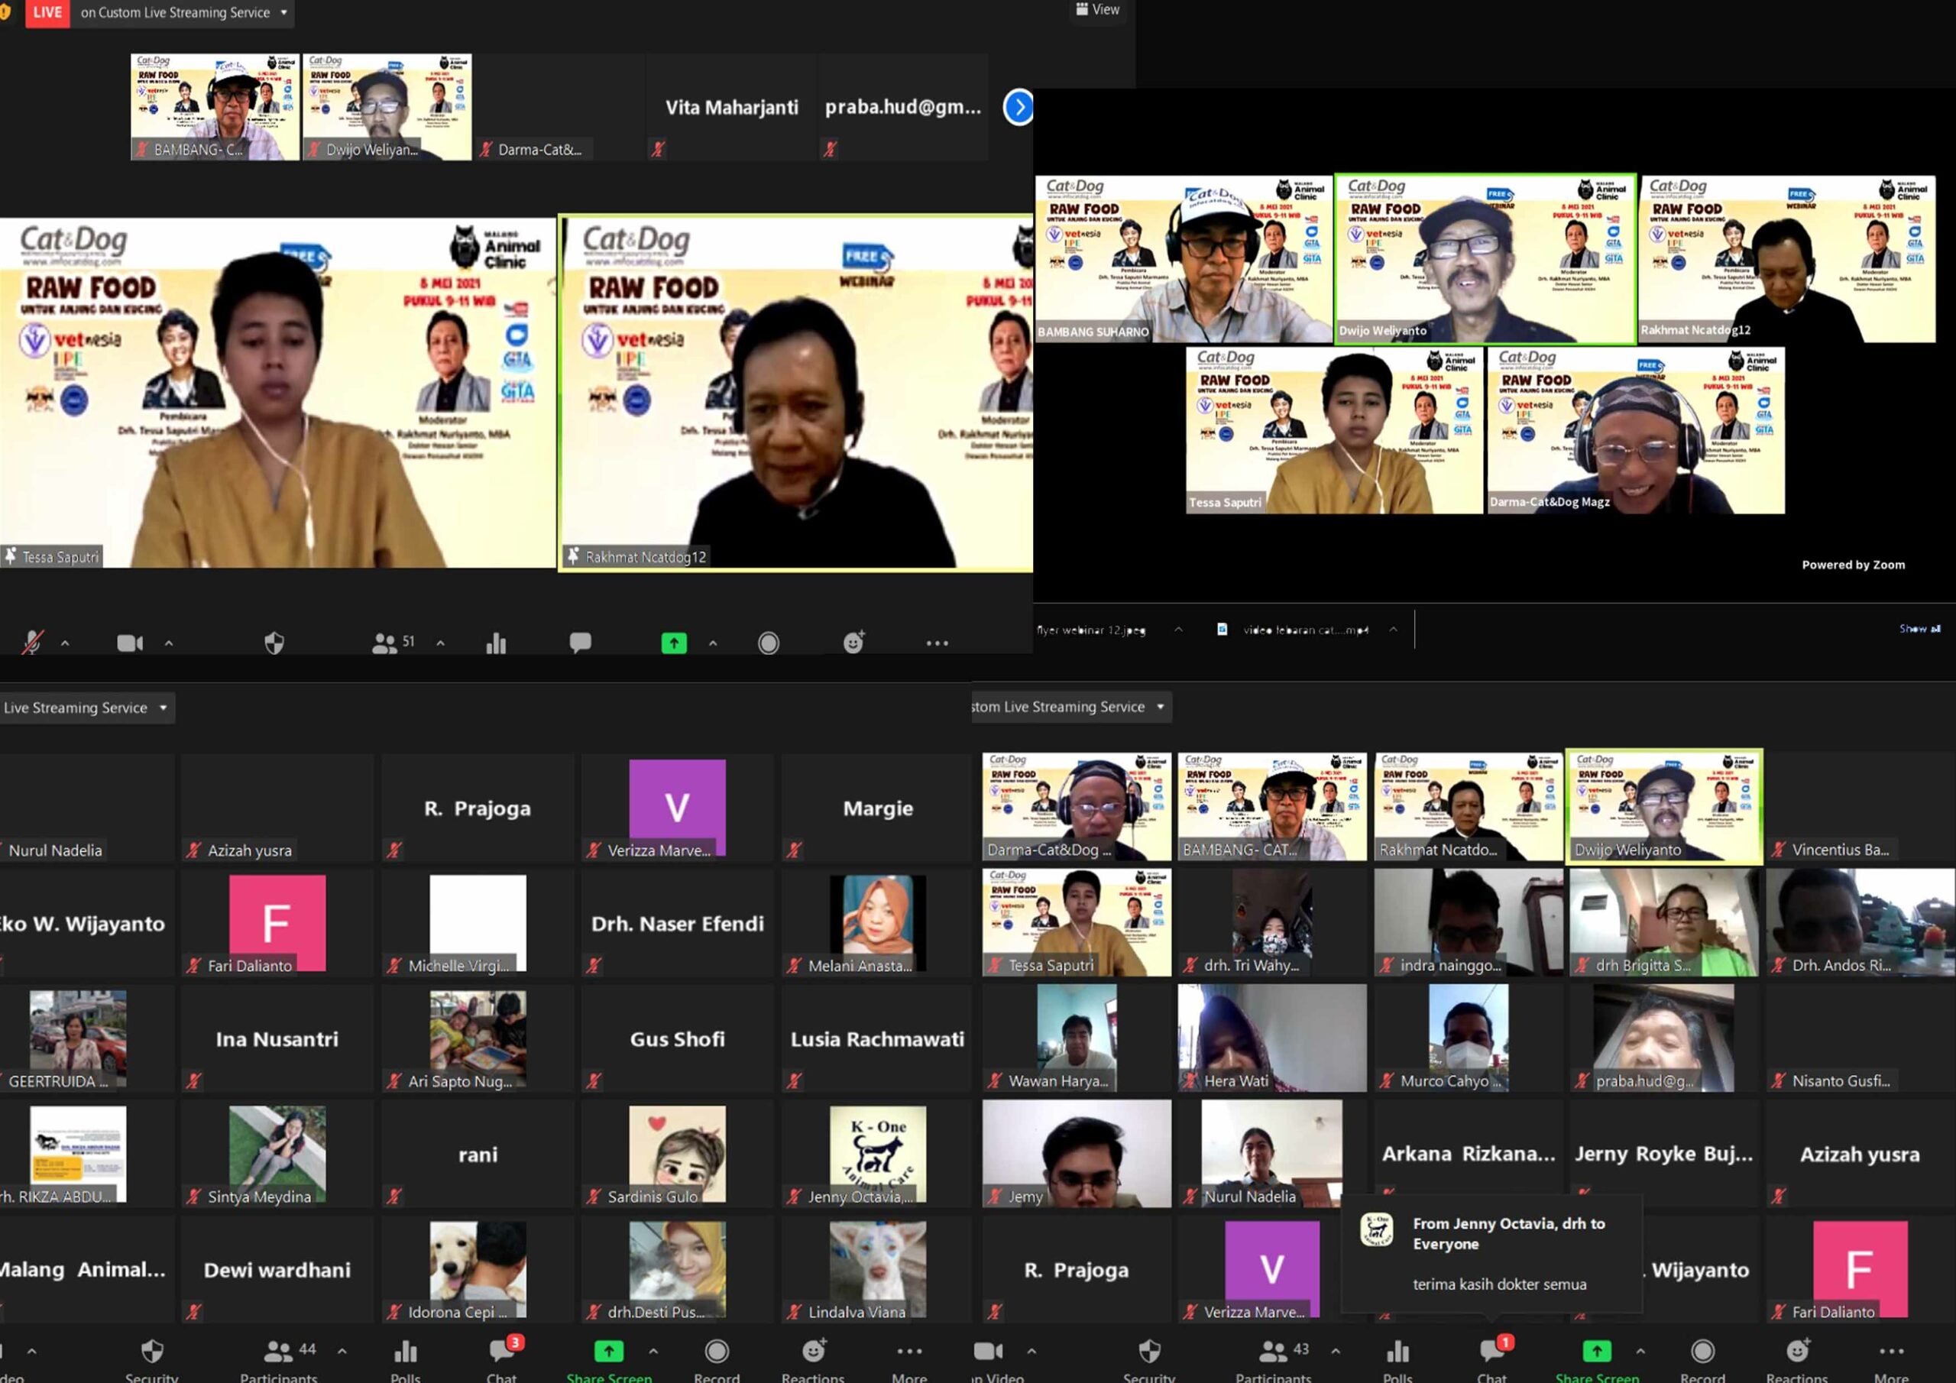Image resolution: width=1956 pixels, height=1383 pixels.
Task: Toggle video in the 43-participant toolbar
Action: coord(998,1360)
